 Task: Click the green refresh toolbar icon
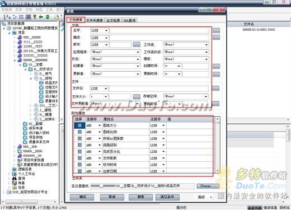pyautogui.click(x=48, y=17)
